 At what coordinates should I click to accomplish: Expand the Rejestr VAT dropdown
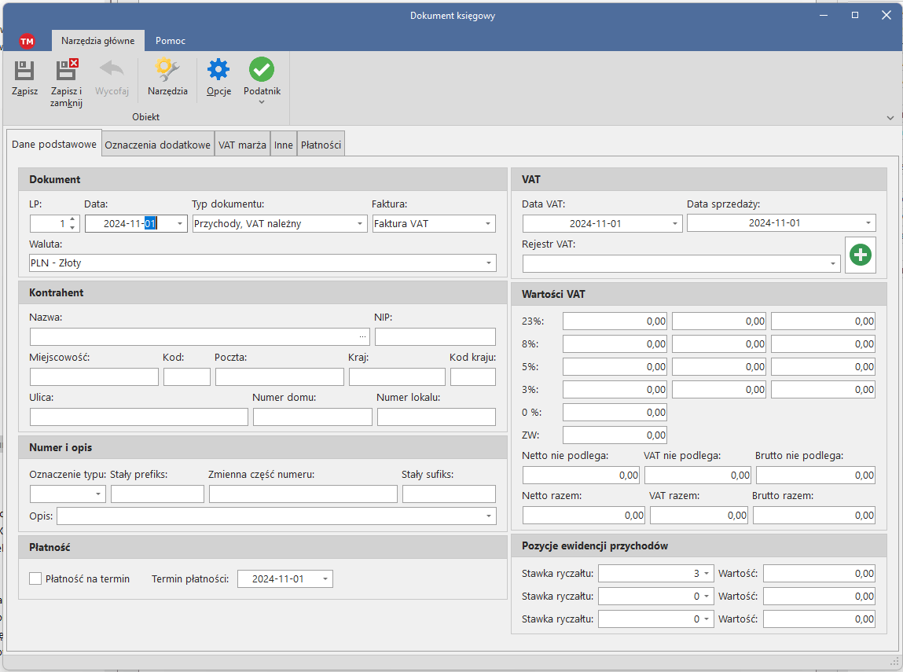(x=833, y=264)
